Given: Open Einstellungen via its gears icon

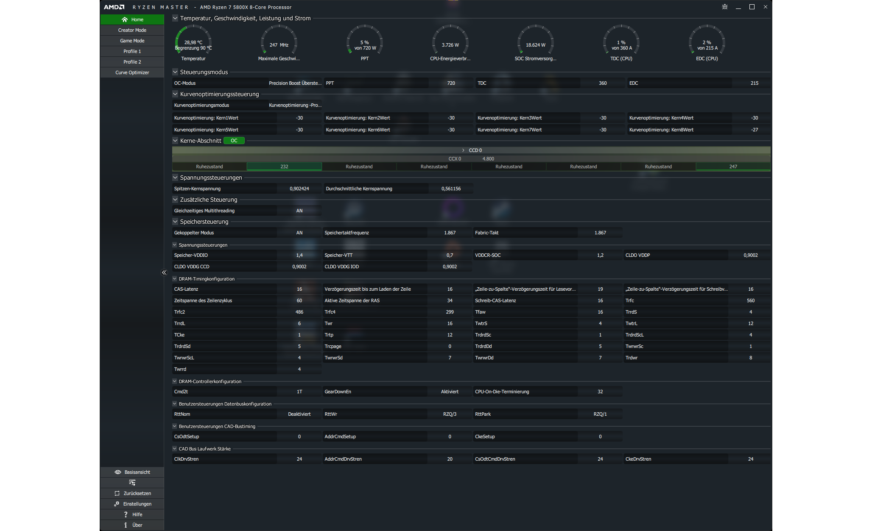Looking at the screenshot, I should pos(117,504).
